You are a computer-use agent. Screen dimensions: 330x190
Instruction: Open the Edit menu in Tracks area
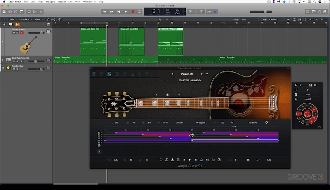tap(13, 19)
